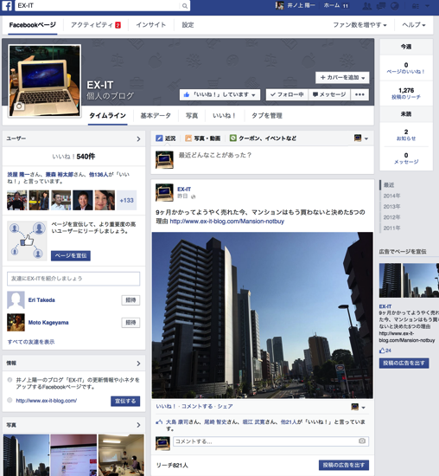Click the 宣伝する button
The width and height of the screenshot is (439, 476).
[125, 401]
